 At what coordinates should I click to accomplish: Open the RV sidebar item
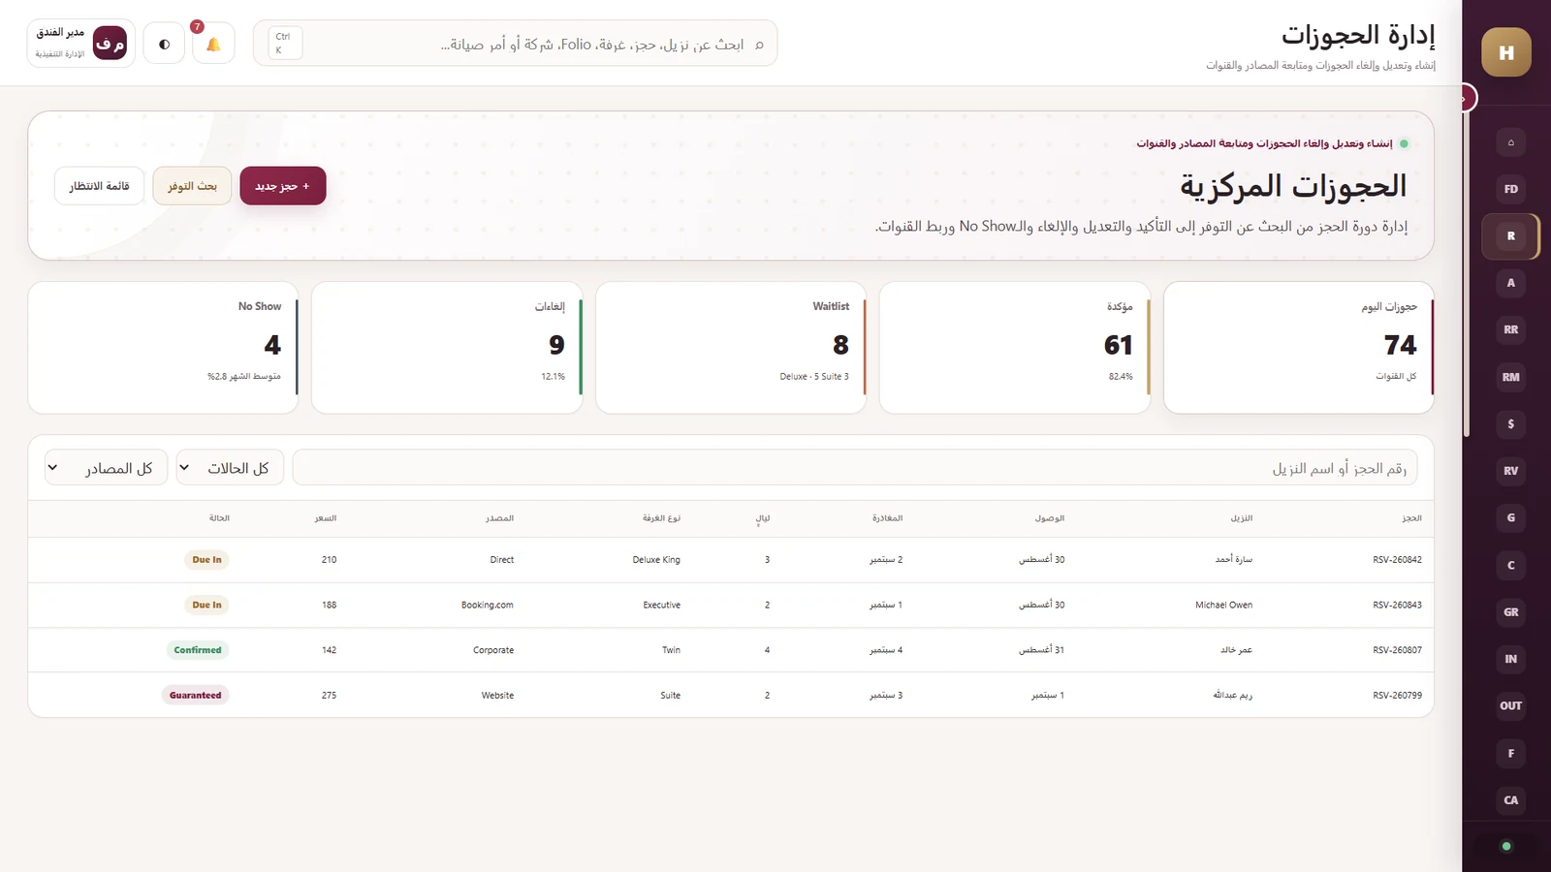[1510, 471]
